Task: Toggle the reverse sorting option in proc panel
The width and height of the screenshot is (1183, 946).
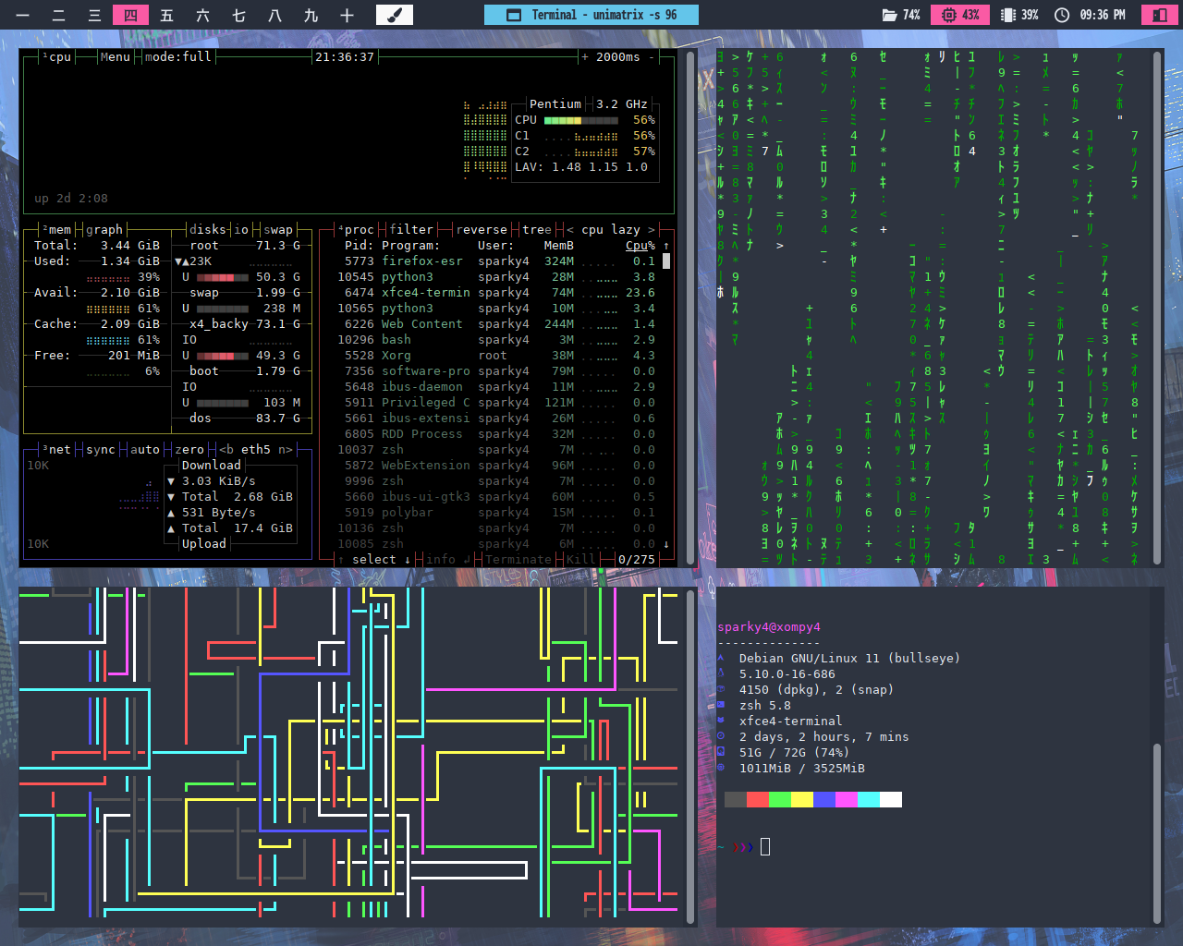Action: [x=482, y=230]
